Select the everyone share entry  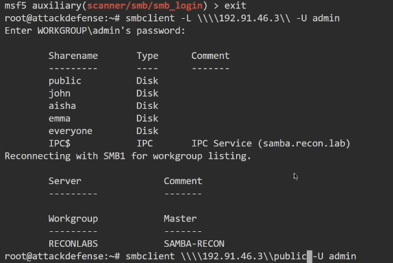click(71, 131)
